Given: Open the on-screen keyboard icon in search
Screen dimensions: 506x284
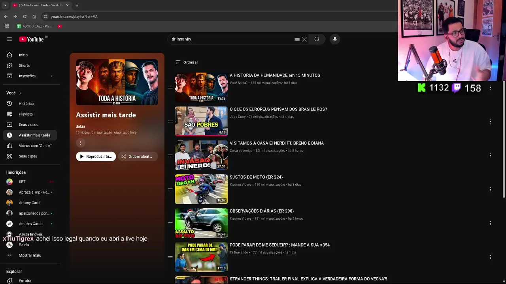Looking at the screenshot, I should click(x=297, y=39).
